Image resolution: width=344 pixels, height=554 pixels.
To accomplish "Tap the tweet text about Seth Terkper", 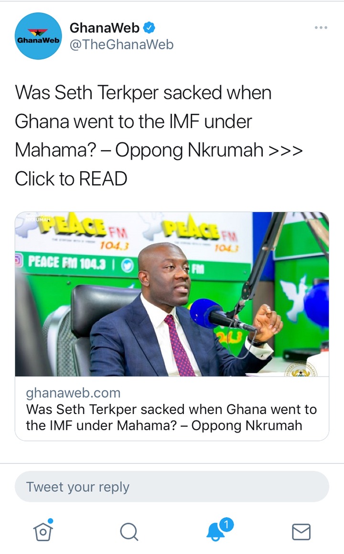I will (159, 136).
